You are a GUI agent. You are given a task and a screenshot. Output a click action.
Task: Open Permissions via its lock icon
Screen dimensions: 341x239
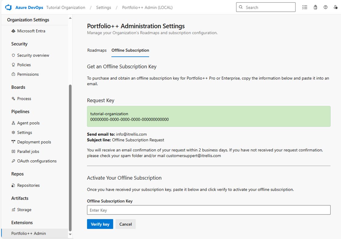[x=13, y=74]
